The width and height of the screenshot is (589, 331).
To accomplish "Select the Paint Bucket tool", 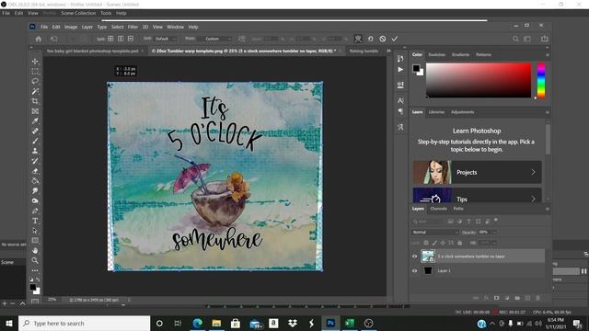I will 35,181.
